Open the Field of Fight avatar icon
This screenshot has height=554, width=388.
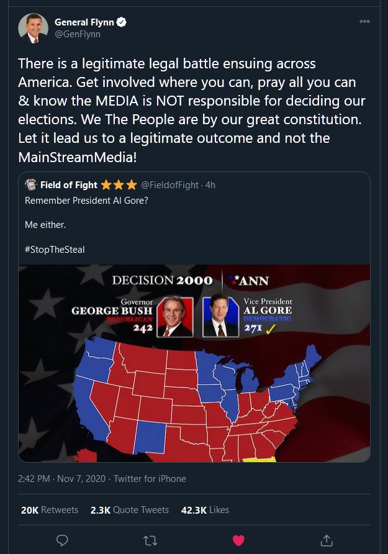pyautogui.click(x=30, y=184)
